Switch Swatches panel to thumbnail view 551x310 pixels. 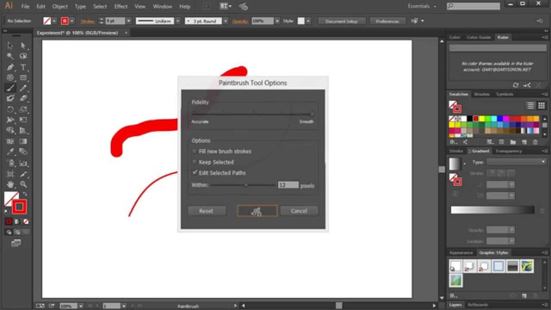click(x=542, y=105)
